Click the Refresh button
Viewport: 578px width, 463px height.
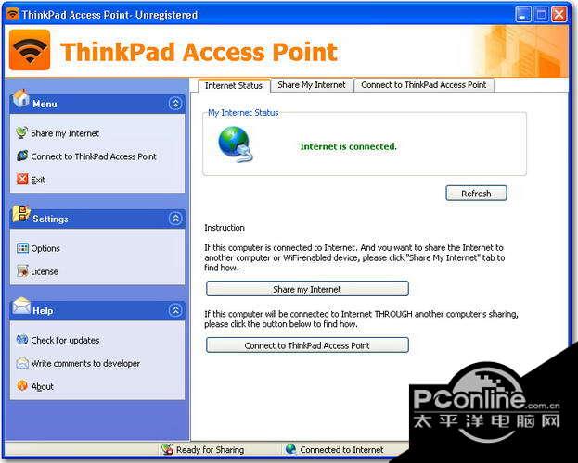(476, 194)
